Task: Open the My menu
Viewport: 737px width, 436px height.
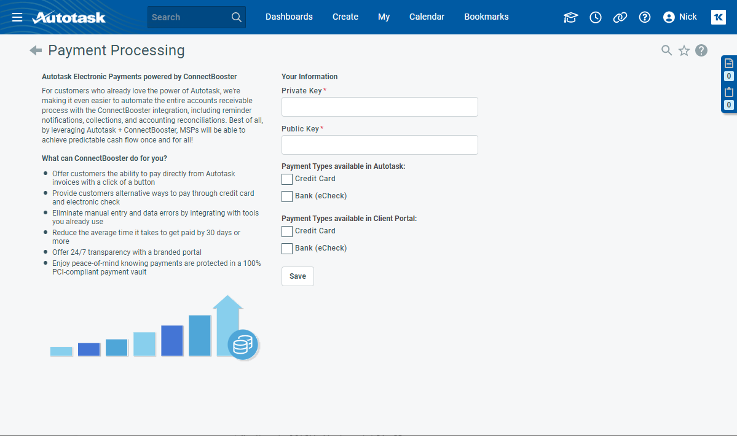Action: point(384,17)
